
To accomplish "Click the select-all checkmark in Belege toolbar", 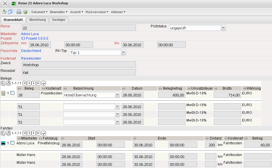I will click(x=44, y=83).
